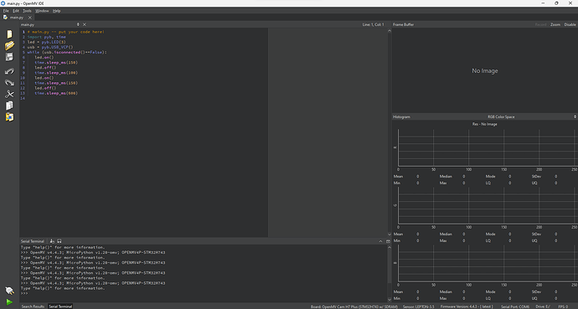
Task: Click the Paste clipboard icon
Action: coord(9,116)
